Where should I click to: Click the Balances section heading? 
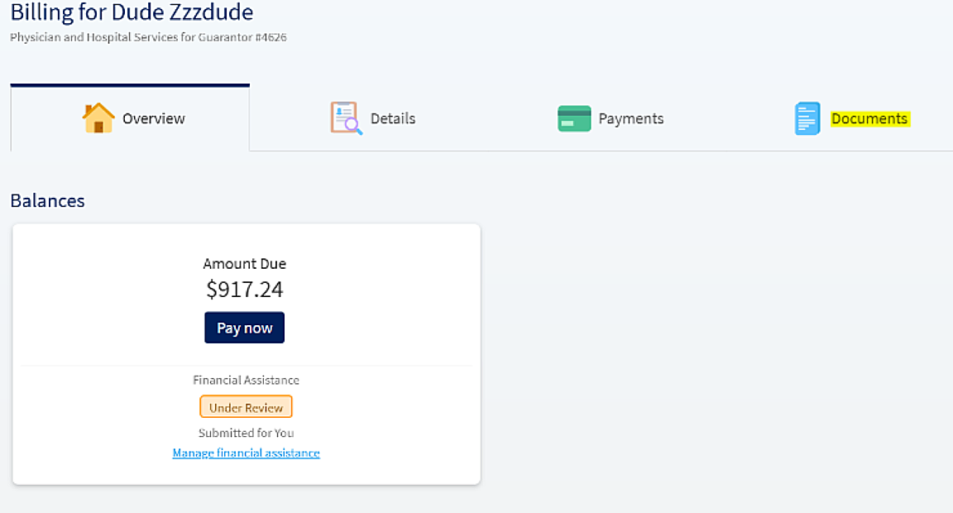47,200
